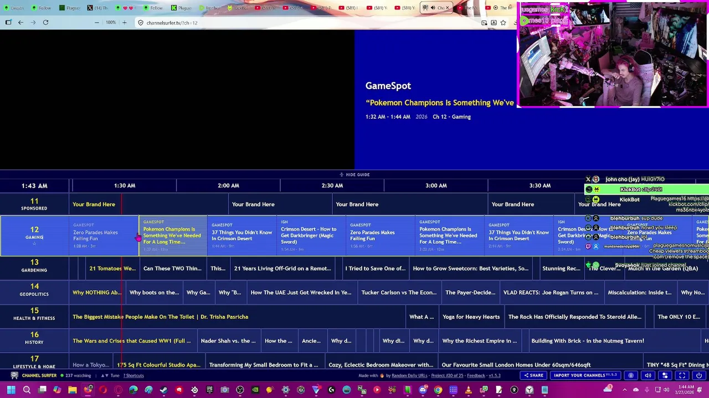Reload the page with refresh icon

45,23
